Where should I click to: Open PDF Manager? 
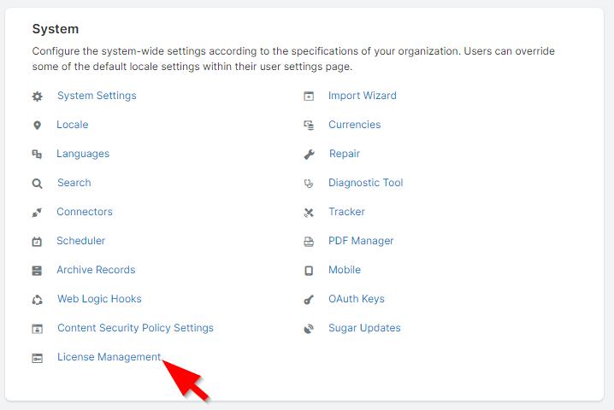[x=361, y=241]
